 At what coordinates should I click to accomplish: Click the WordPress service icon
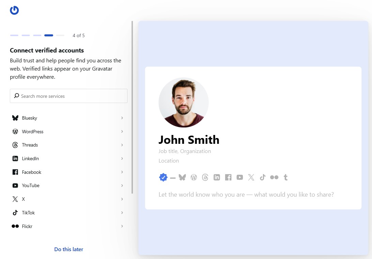tap(15, 132)
